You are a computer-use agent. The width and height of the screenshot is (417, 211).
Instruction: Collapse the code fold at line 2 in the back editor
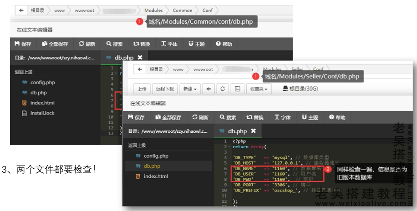(x=117, y=73)
